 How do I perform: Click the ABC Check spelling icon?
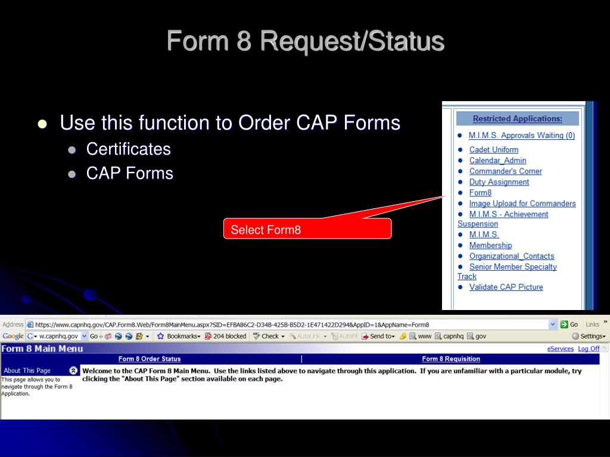[256, 336]
